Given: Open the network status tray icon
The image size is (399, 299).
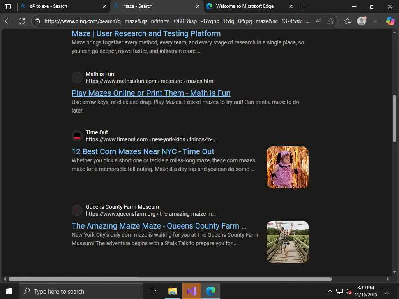Looking at the screenshot, I should [x=339, y=291].
